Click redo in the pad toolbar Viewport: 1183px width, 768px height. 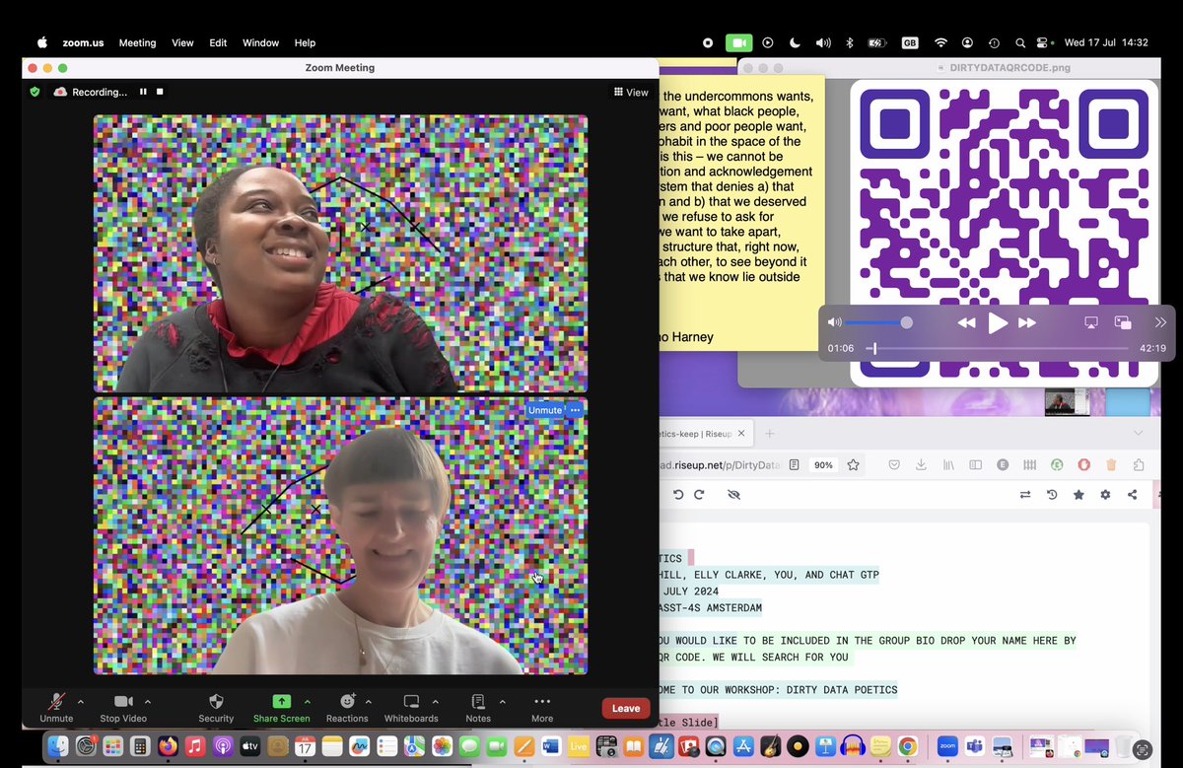coord(699,495)
